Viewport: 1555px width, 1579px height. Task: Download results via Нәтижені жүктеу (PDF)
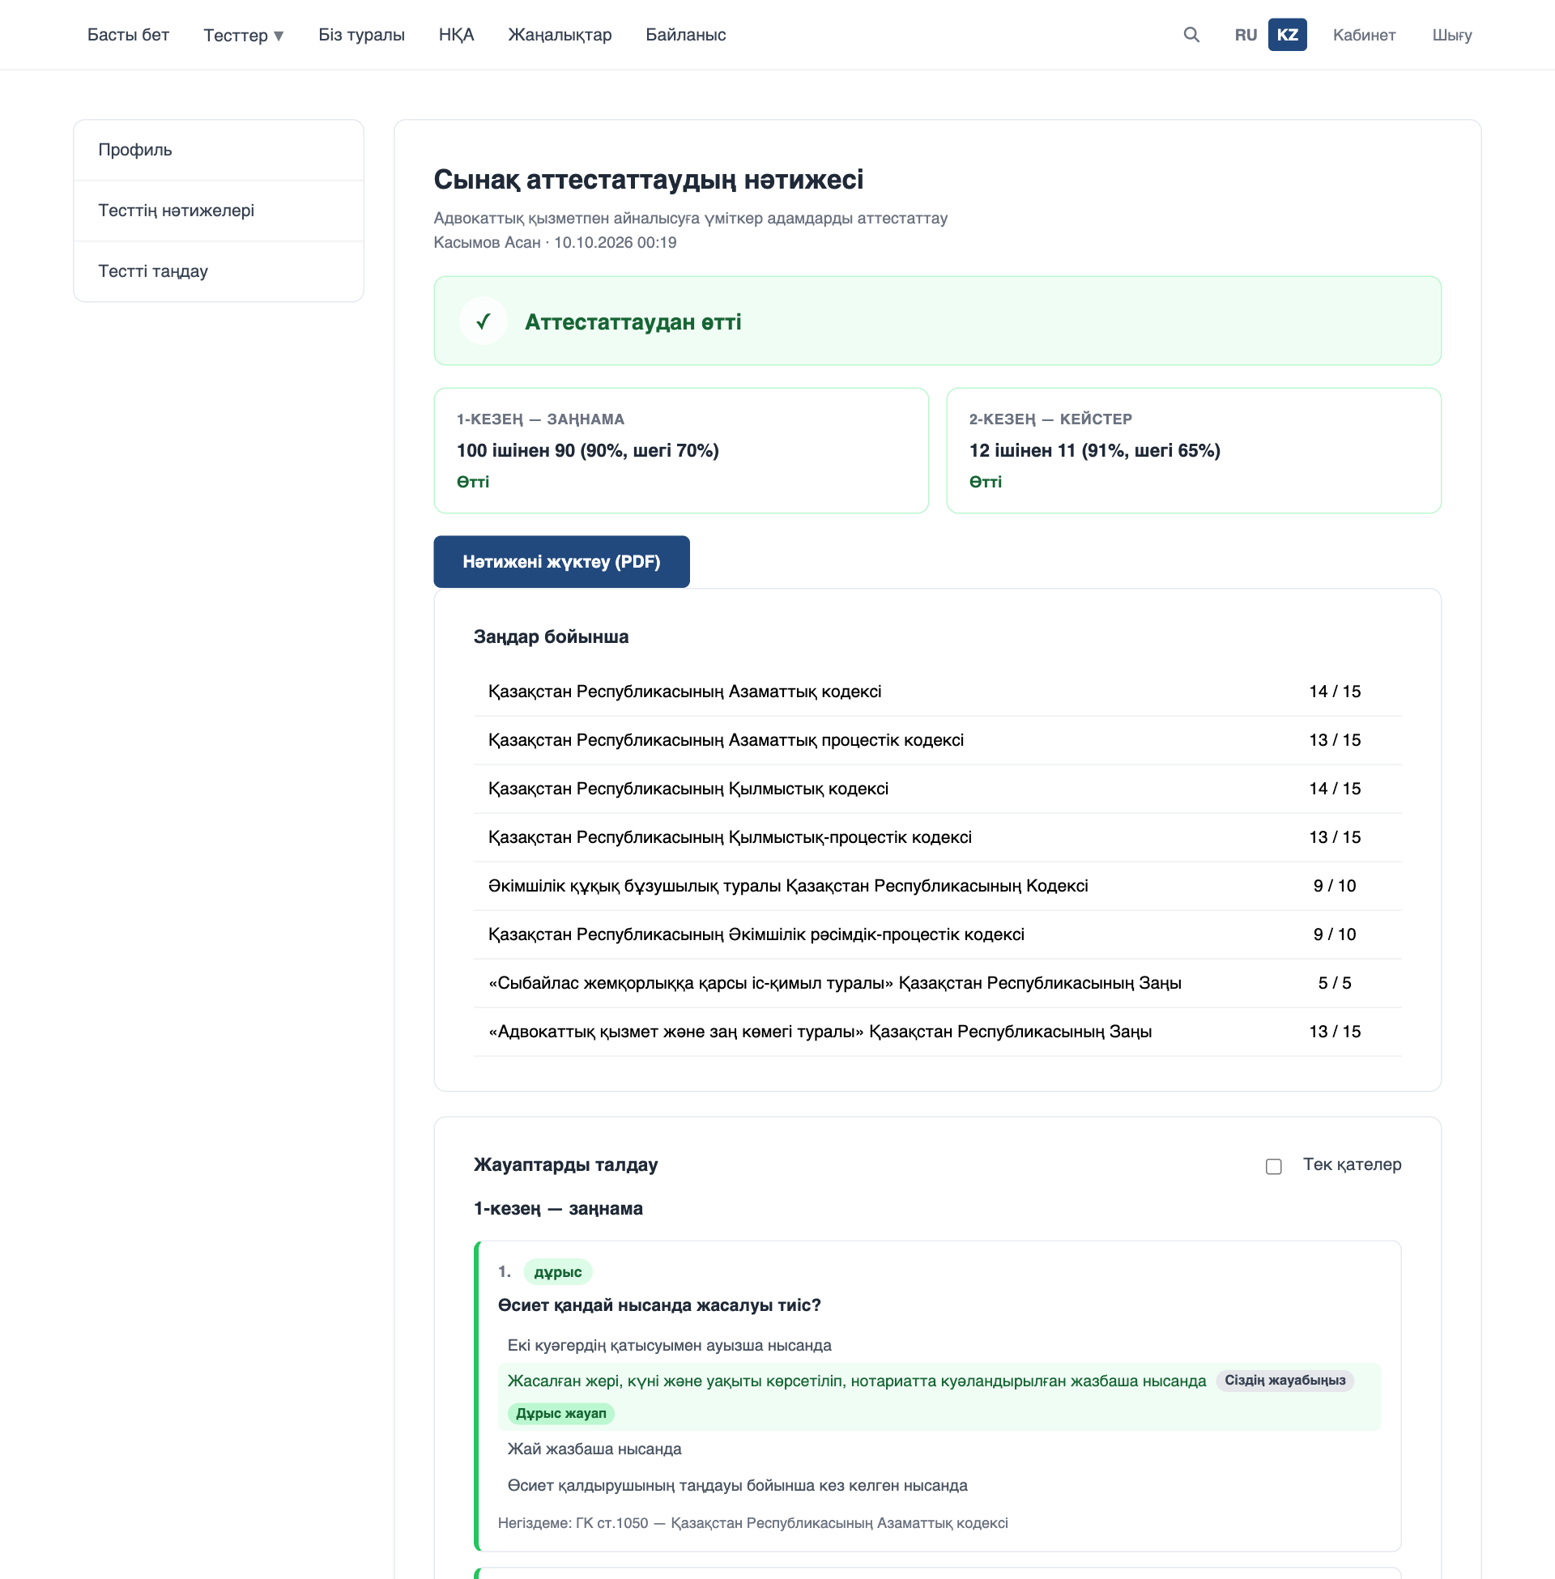[561, 562]
